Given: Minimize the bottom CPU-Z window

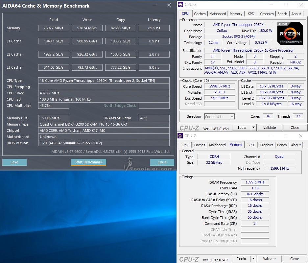Looking at the screenshot, I should (271, 136).
